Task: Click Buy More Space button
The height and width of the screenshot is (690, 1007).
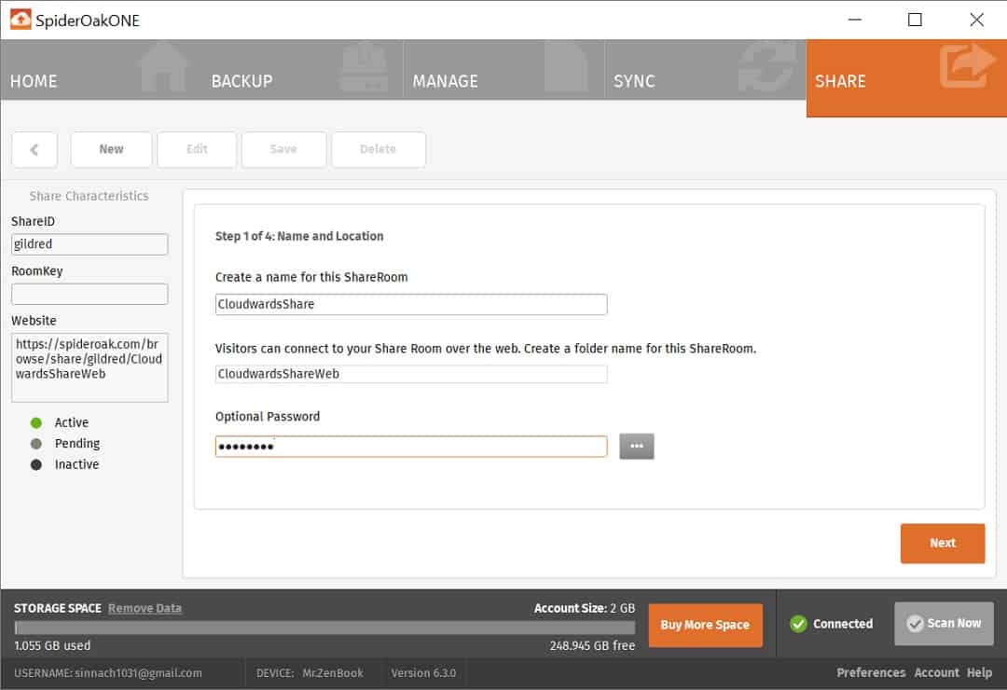Action: point(705,625)
